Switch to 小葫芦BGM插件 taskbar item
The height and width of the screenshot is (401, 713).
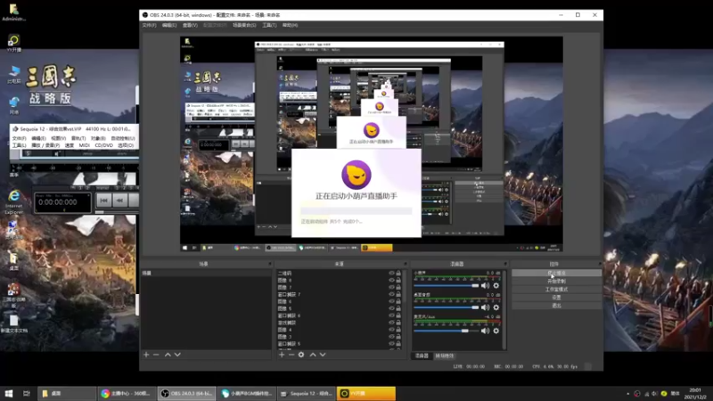click(x=247, y=393)
